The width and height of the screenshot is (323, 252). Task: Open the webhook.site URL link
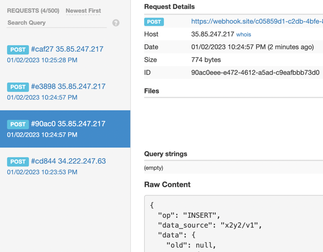pos(256,22)
